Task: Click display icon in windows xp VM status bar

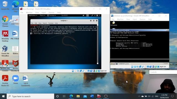Action: tap(148, 67)
